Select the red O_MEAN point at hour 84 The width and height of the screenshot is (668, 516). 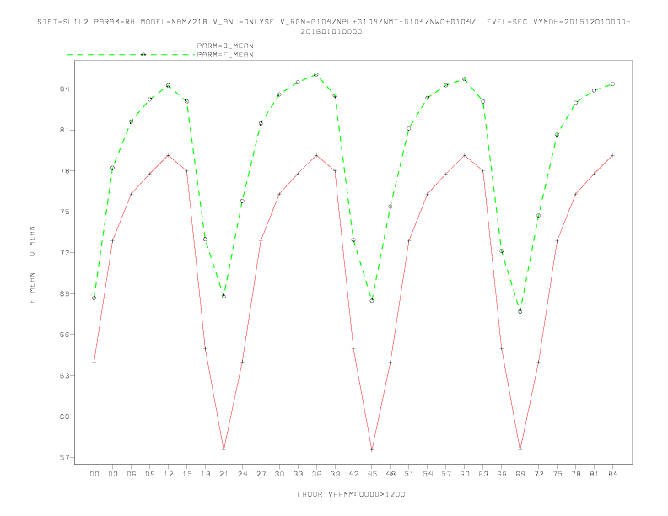pyautogui.click(x=612, y=155)
